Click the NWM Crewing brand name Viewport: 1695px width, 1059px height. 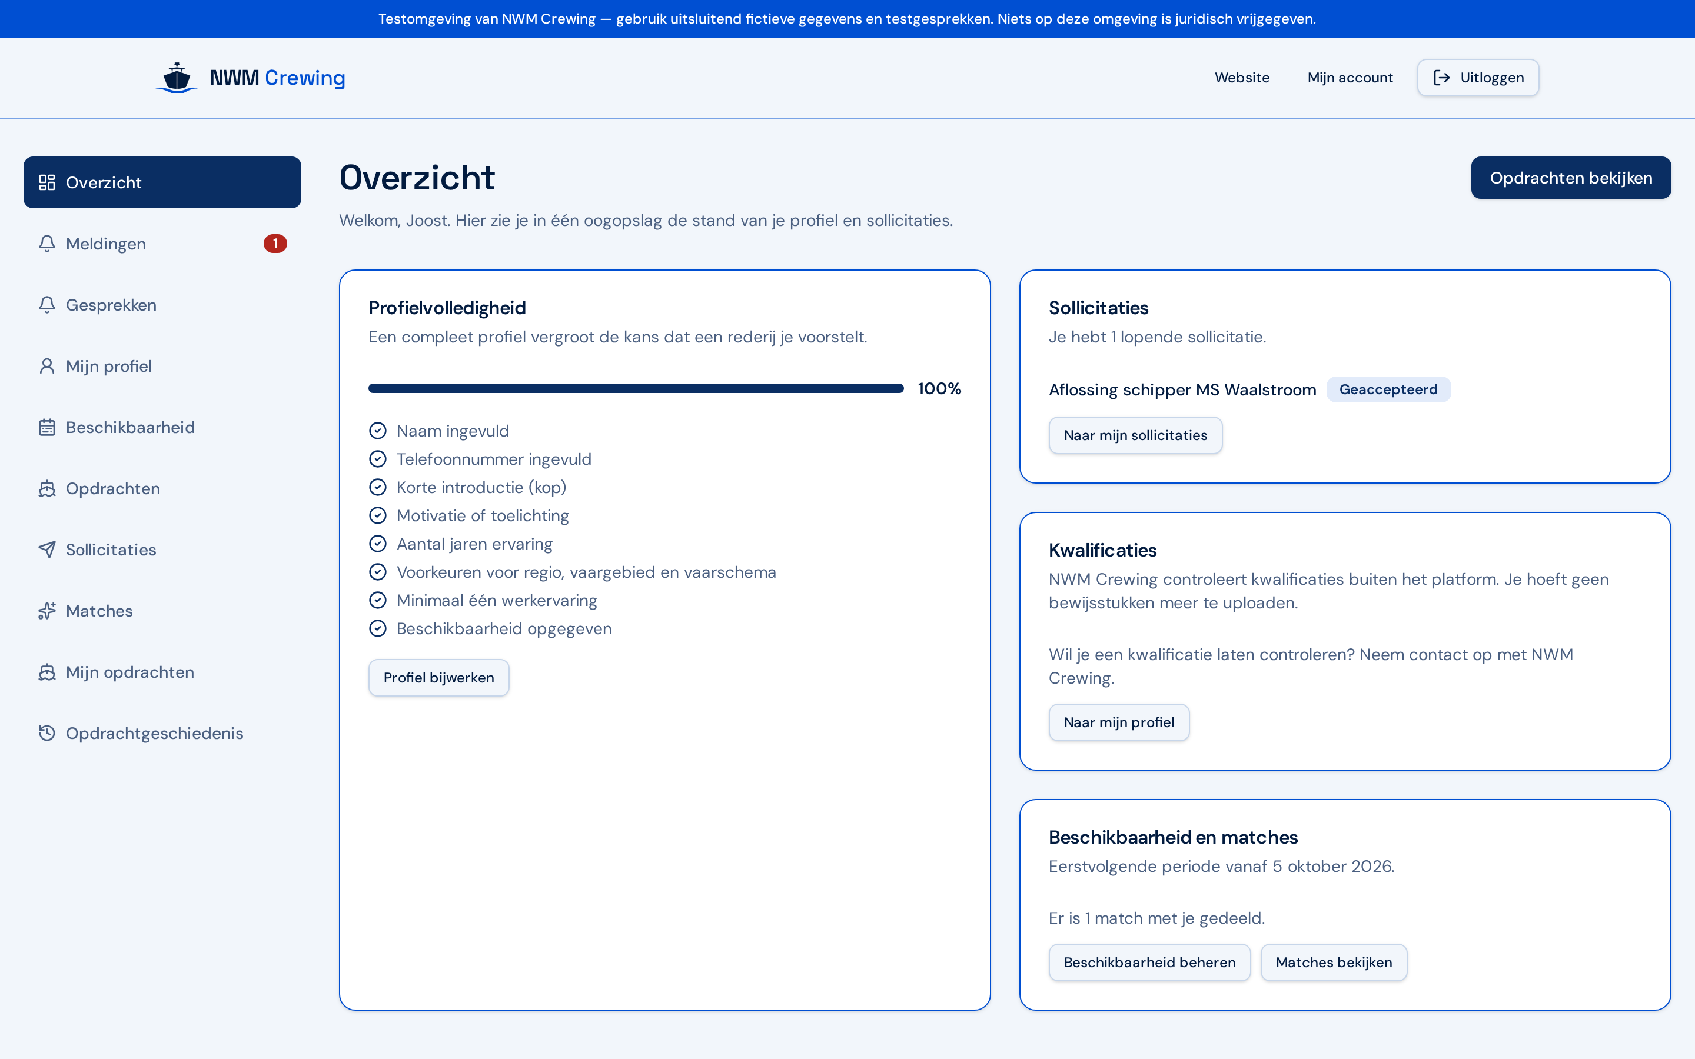click(277, 78)
